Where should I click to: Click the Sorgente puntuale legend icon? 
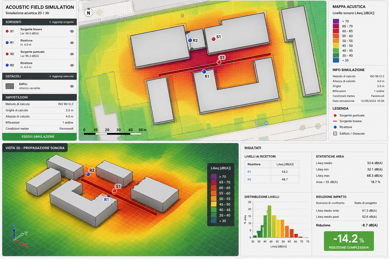335,115
